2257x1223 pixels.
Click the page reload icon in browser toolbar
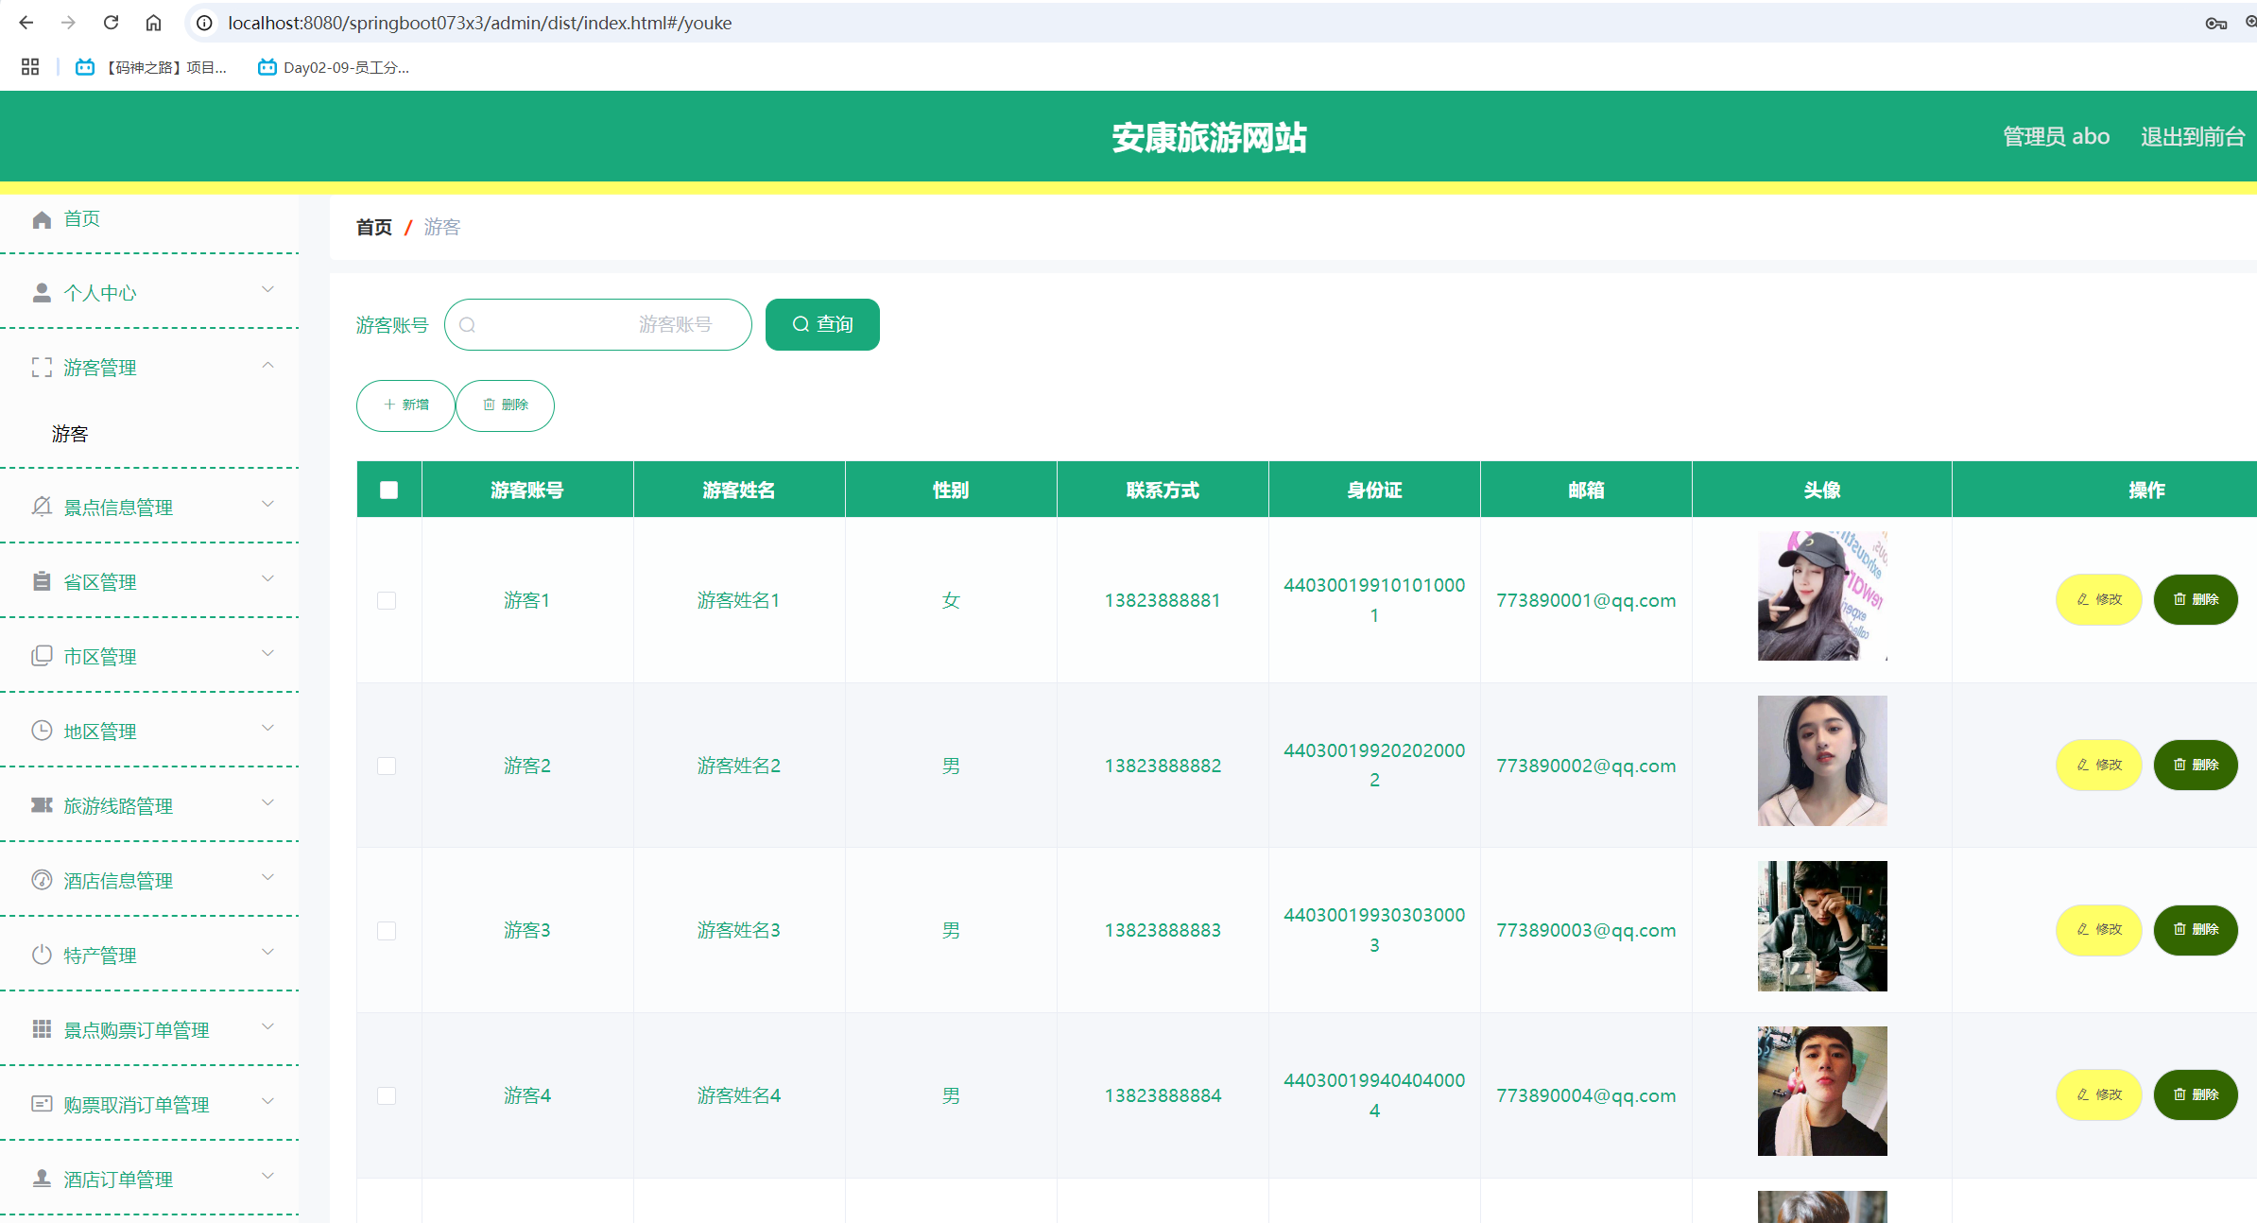click(111, 22)
